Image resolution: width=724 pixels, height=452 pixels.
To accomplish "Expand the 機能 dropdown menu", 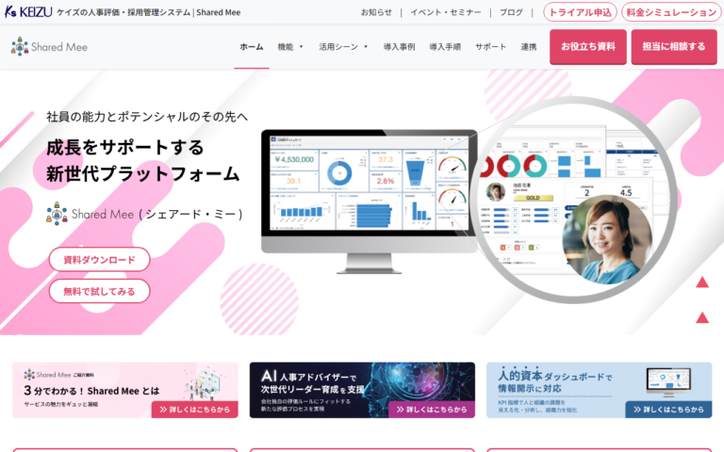I will pos(290,46).
